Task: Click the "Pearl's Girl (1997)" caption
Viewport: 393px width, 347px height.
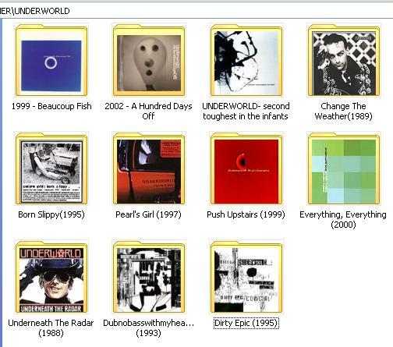Action: 148,214
